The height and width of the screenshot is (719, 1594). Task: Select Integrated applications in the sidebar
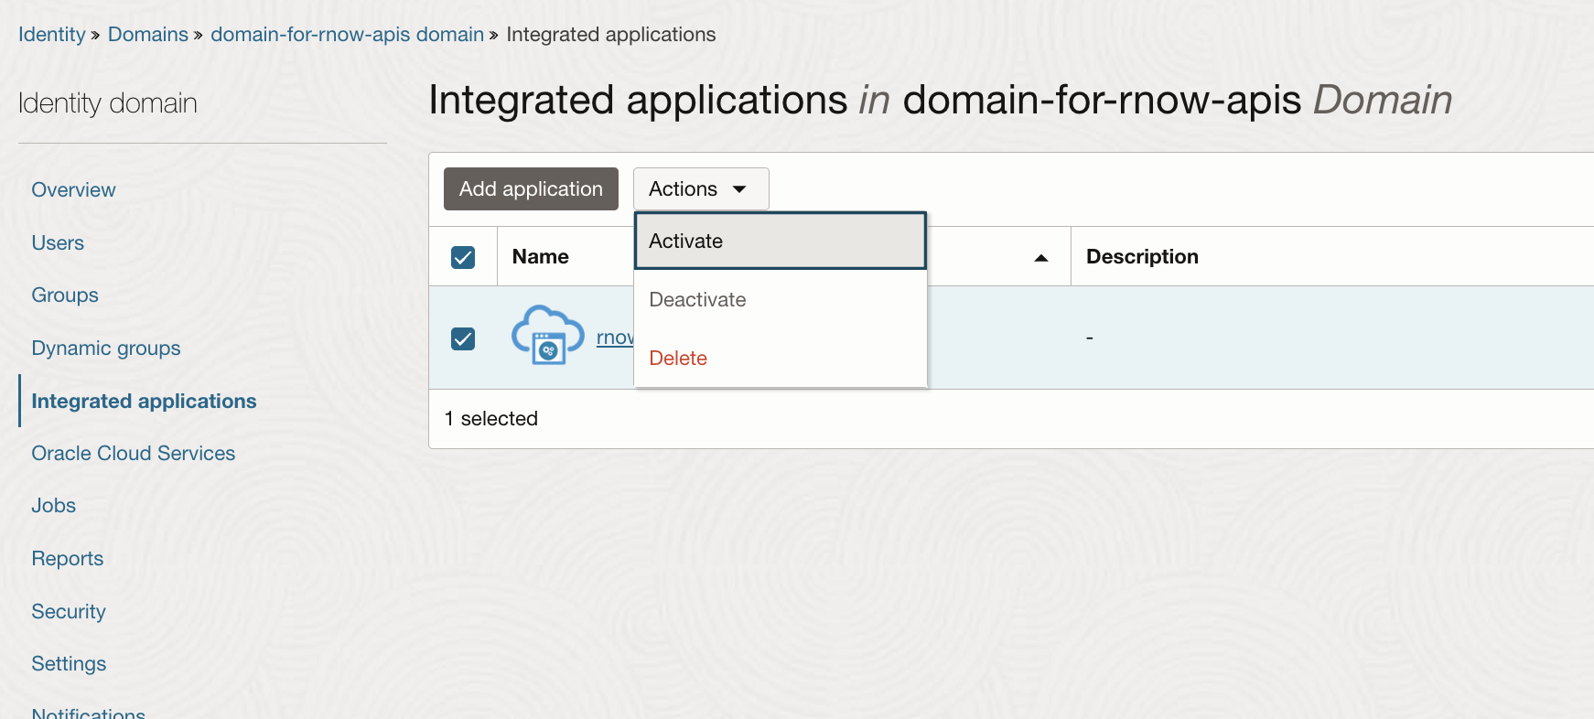coord(144,401)
